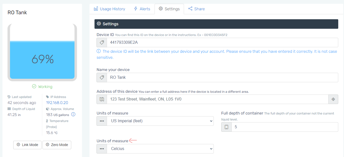
Task: Click the 41.25 in depth value
Action: click(14, 115)
